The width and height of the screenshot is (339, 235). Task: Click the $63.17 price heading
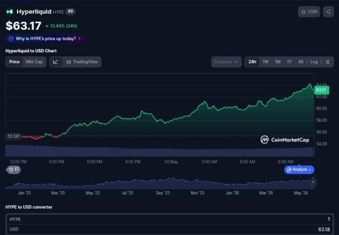[x=23, y=26]
